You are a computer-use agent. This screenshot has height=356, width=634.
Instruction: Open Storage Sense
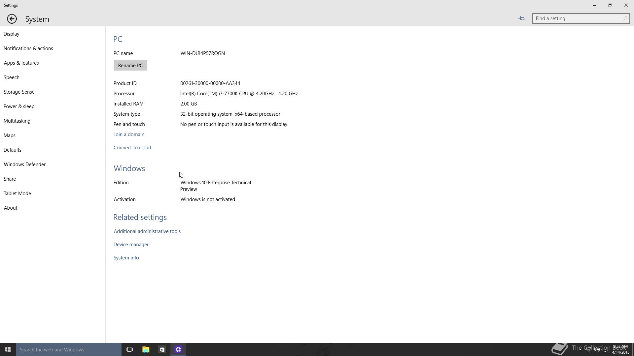tap(19, 92)
